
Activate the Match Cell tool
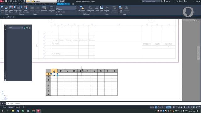coord(44,8)
